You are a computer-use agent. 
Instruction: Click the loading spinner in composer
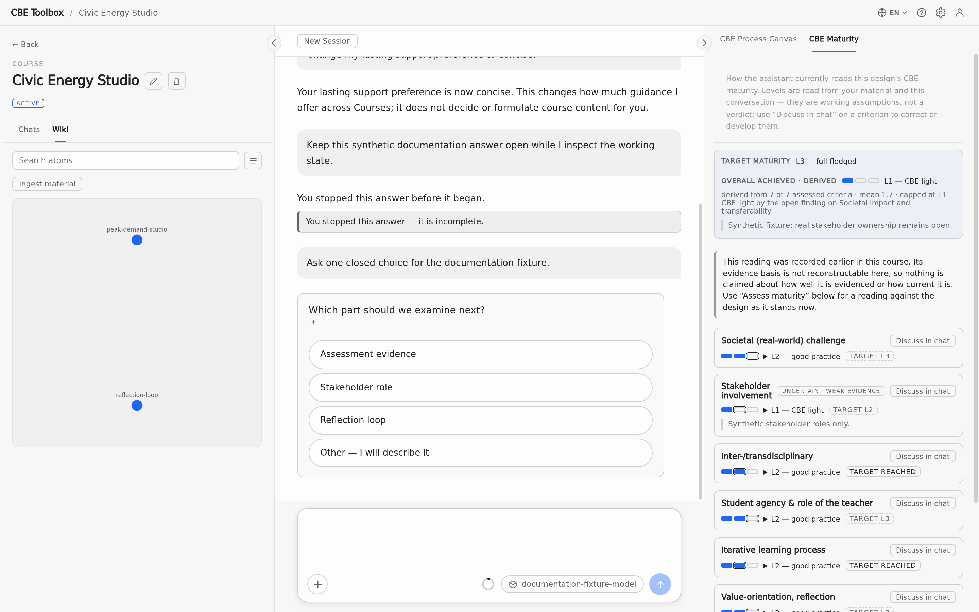488,584
